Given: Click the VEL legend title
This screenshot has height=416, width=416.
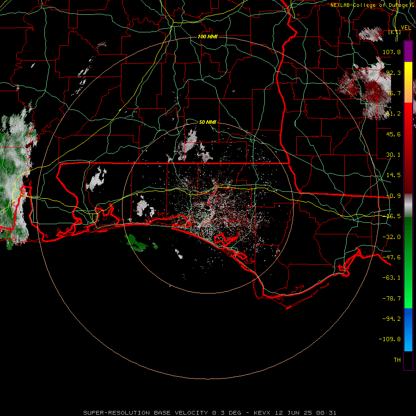Looking at the screenshot, I should (x=406, y=28).
